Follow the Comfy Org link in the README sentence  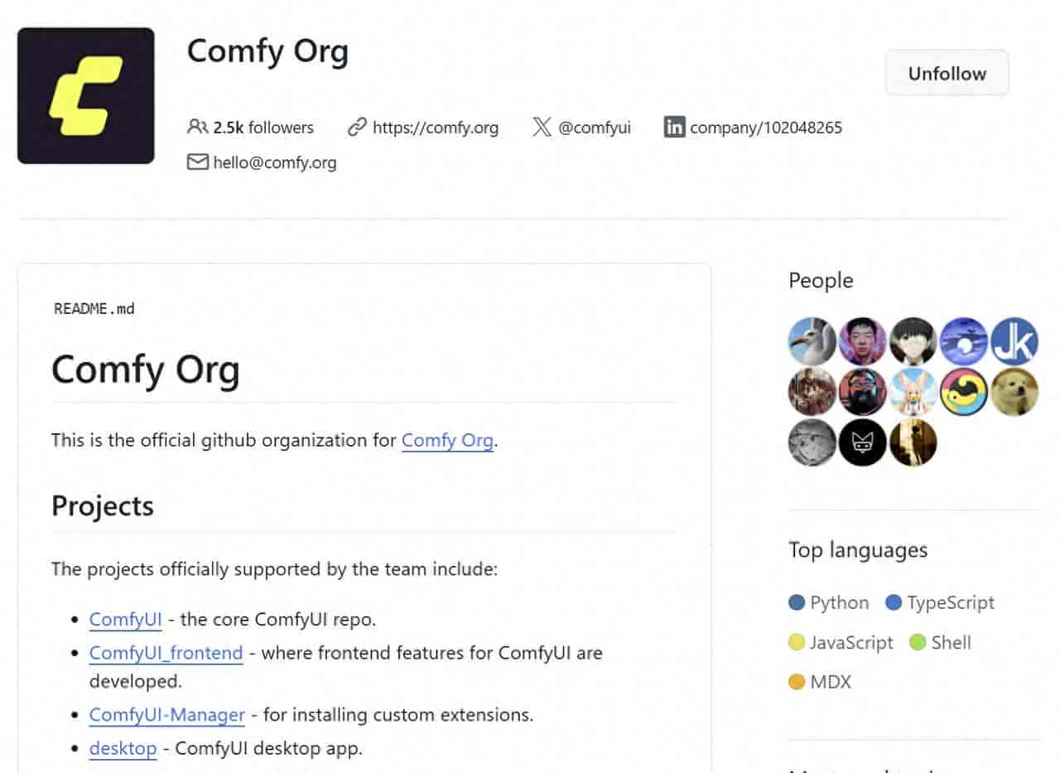point(447,440)
